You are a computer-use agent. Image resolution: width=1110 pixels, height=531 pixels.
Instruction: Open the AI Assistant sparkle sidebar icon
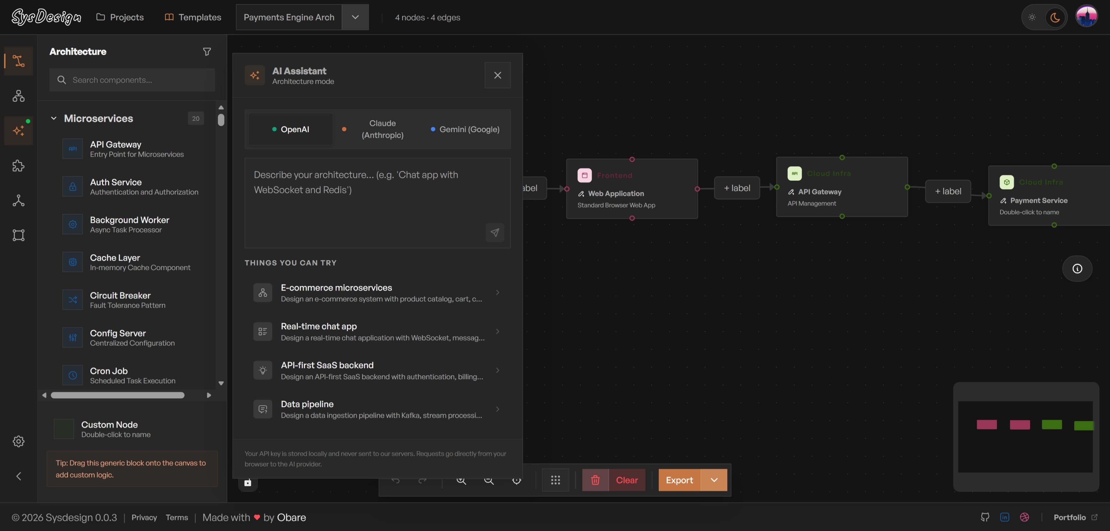coord(19,130)
